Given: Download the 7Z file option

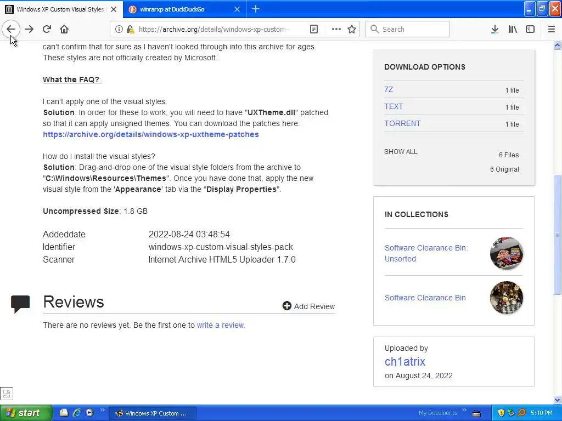Looking at the screenshot, I should pos(389,89).
